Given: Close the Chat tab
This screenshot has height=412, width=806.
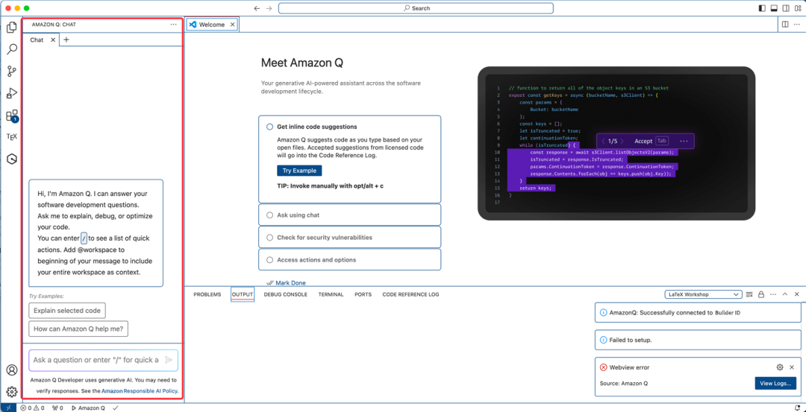Looking at the screenshot, I should tap(53, 39).
